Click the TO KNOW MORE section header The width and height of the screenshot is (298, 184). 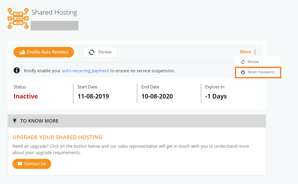coord(137,121)
